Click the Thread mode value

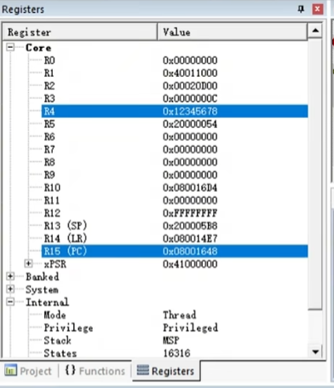[x=180, y=315]
